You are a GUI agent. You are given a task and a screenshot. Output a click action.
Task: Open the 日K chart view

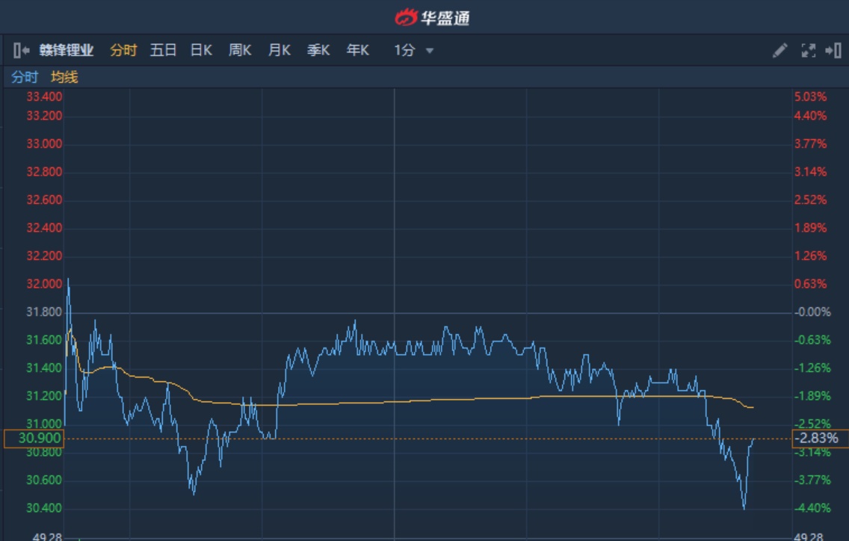coord(201,51)
